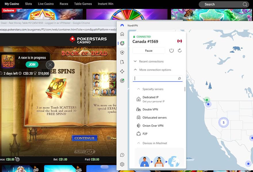Image resolution: width=253 pixels, height=172 pixels.
Task: Click the search magnifier in NordVPN field
Action: [x=179, y=79]
